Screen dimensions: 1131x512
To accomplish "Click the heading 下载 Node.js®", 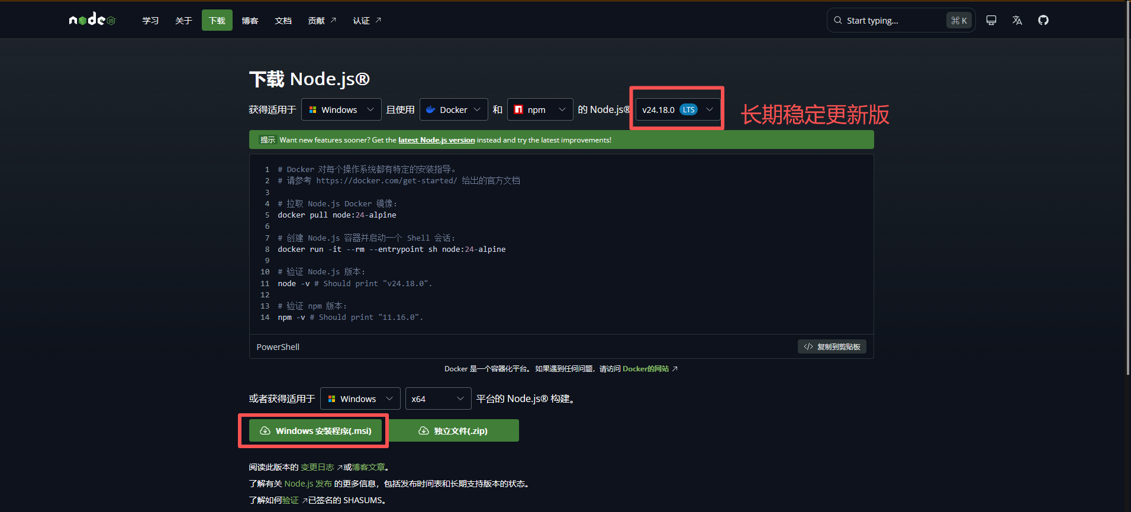I will tap(310, 79).
